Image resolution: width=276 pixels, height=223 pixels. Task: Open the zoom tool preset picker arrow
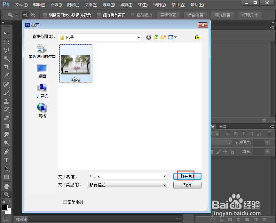click(x=17, y=15)
